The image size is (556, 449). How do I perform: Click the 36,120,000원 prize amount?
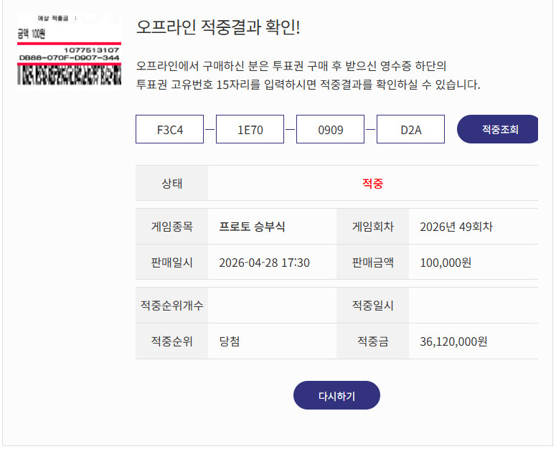tap(453, 341)
